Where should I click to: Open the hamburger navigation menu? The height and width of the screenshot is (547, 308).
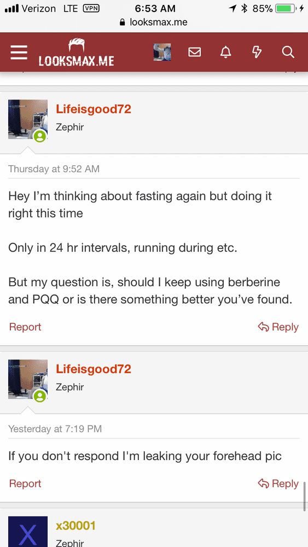19,53
